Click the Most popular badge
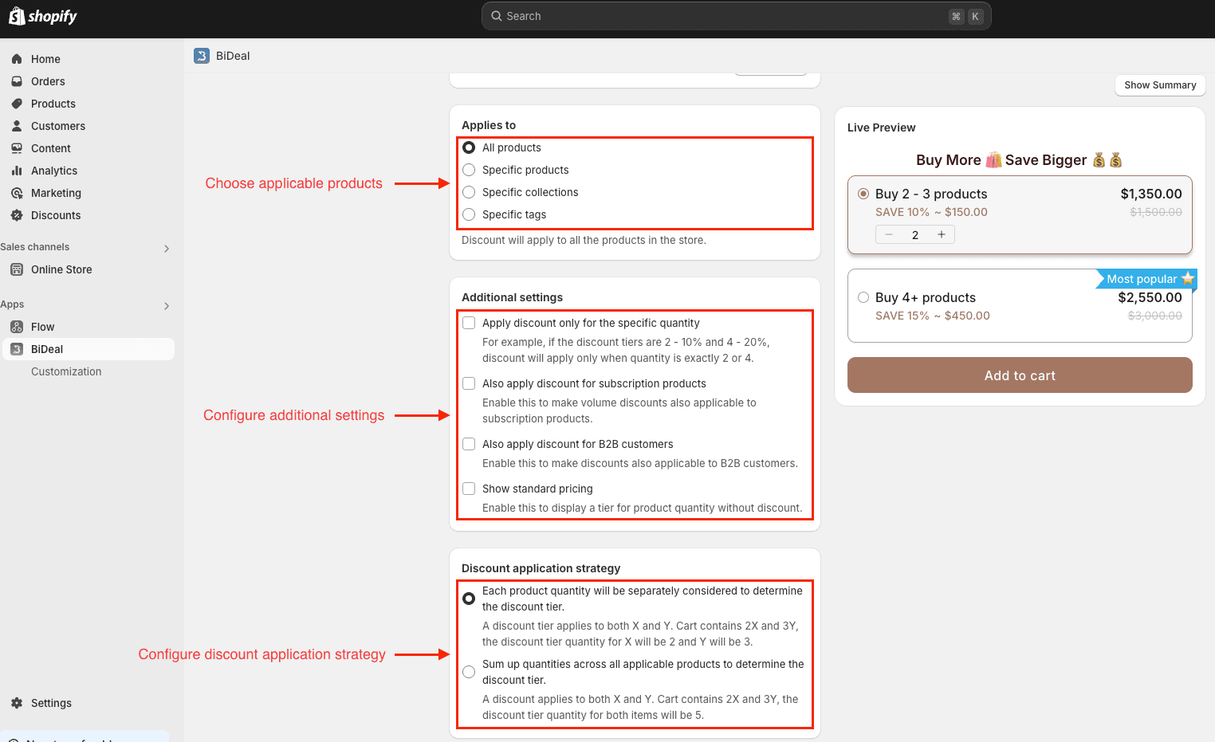 pyautogui.click(x=1146, y=279)
